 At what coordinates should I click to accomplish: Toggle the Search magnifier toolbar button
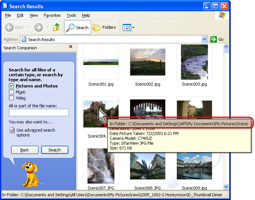[77, 27]
